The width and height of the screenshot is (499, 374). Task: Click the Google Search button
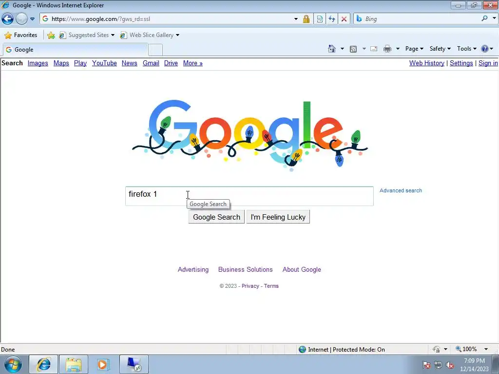pyautogui.click(x=216, y=217)
